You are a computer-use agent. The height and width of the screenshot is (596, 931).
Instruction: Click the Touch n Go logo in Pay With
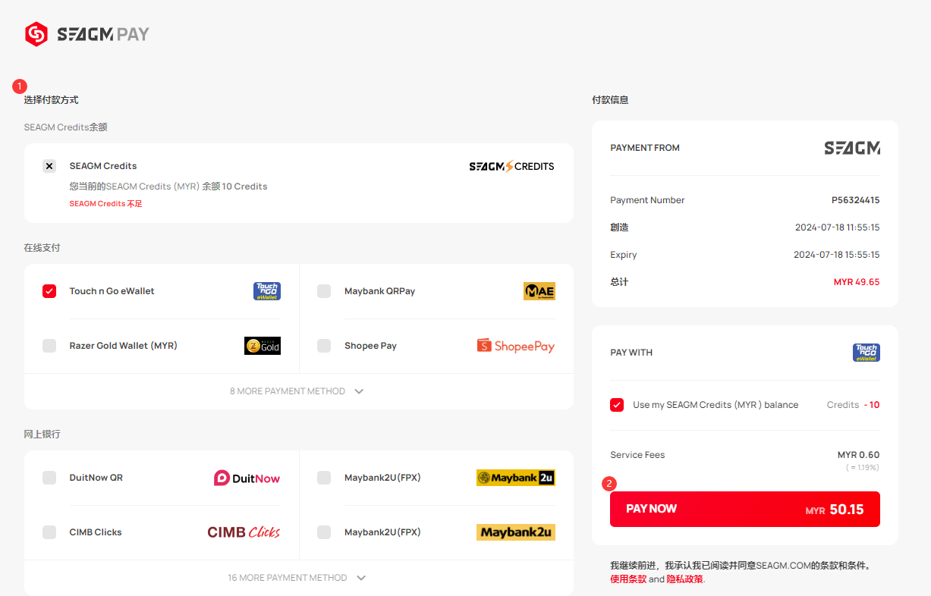click(867, 353)
